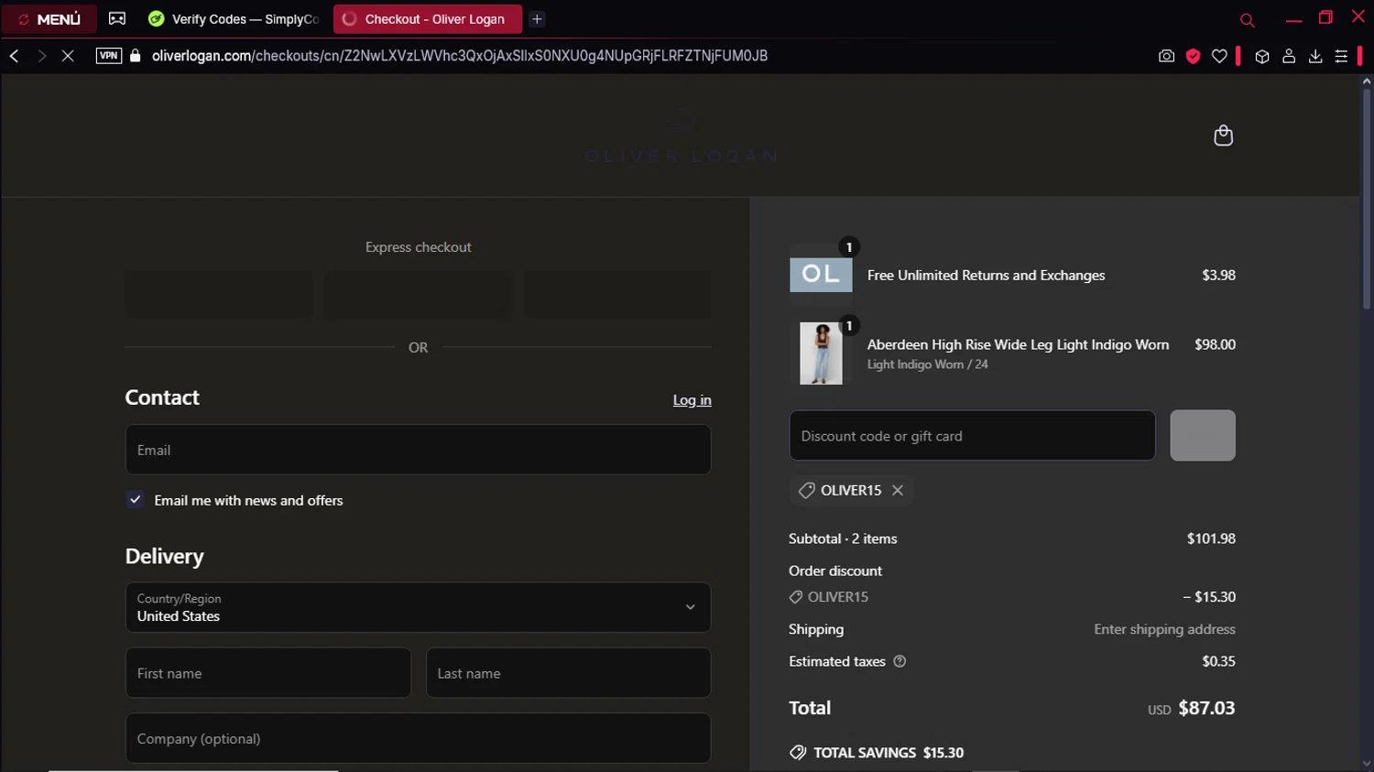This screenshot has height=772, width=1374.
Task: Click the OL returns product thumbnail
Action: tap(821, 275)
